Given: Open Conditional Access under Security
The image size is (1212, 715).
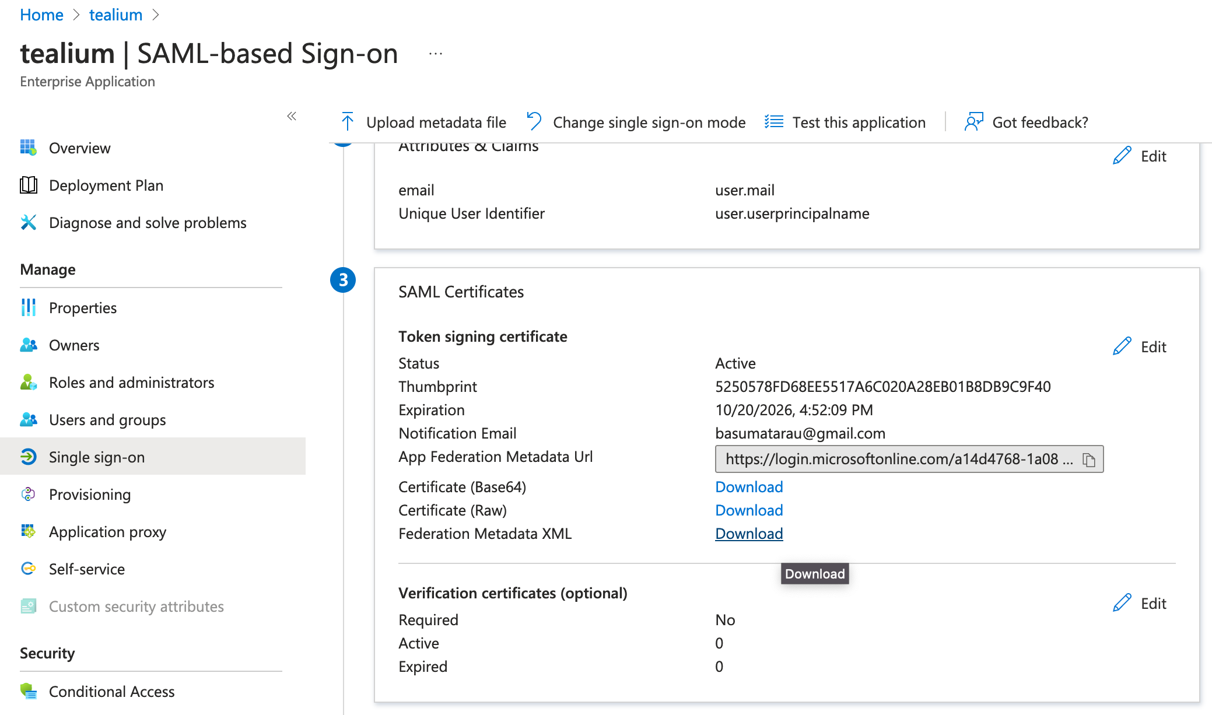Looking at the screenshot, I should (111, 692).
